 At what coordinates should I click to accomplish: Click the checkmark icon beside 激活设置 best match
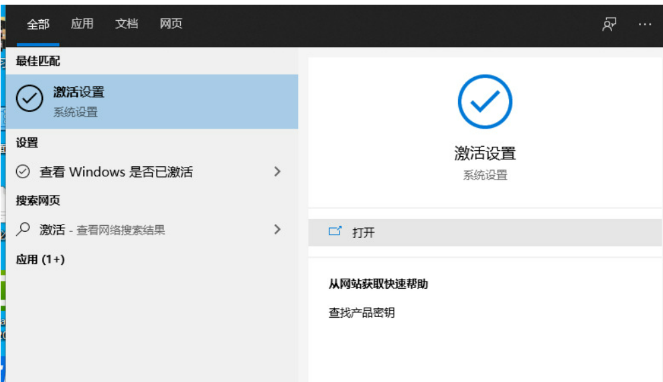29,101
